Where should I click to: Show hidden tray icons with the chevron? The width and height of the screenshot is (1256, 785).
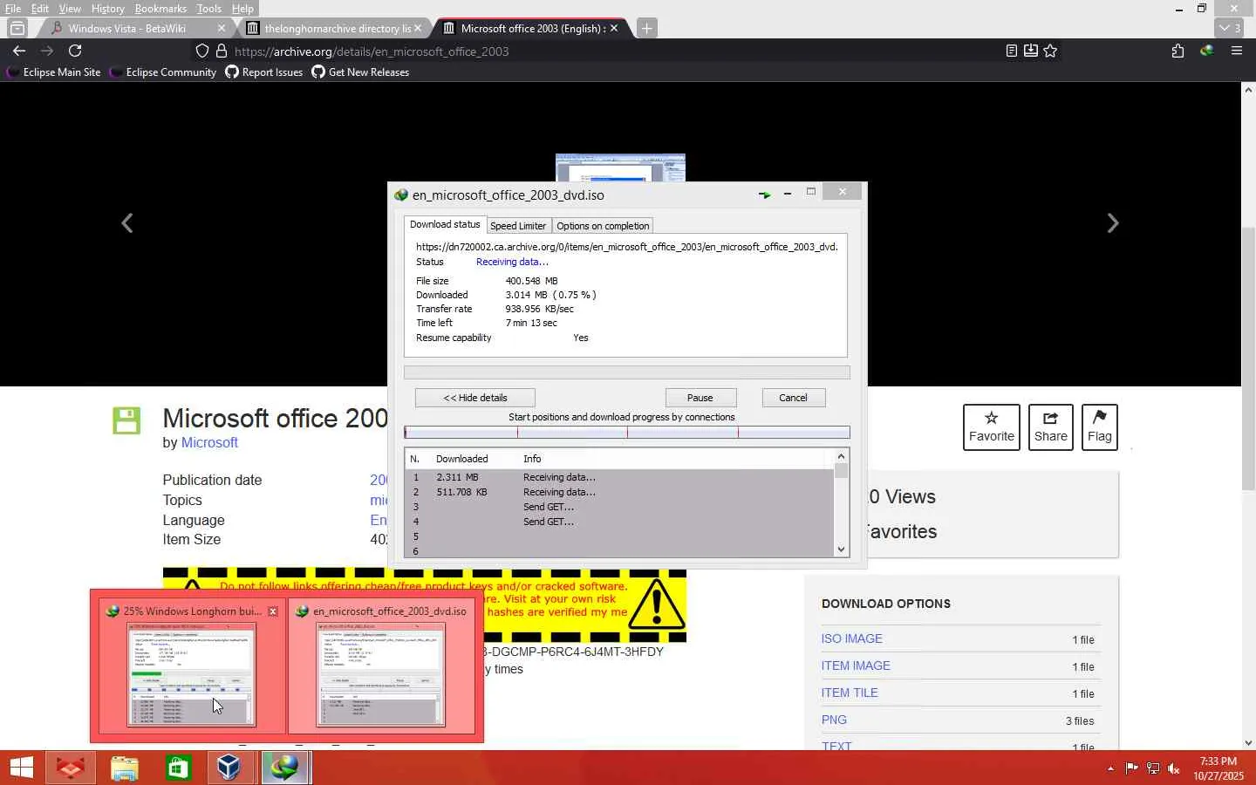coord(1110,768)
